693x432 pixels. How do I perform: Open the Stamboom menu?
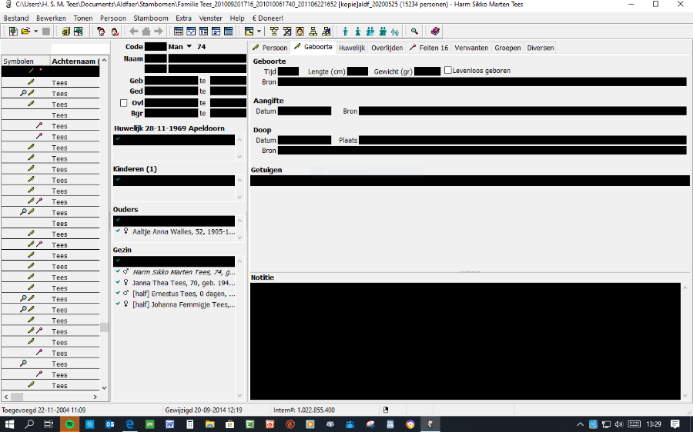151,18
